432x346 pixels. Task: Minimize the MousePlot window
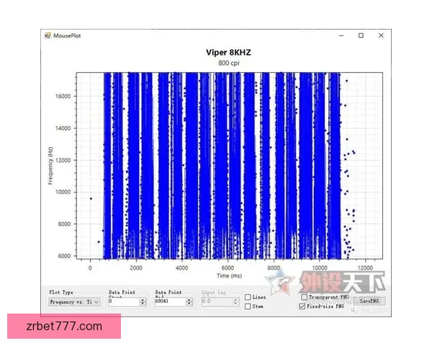pyautogui.click(x=341, y=35)
